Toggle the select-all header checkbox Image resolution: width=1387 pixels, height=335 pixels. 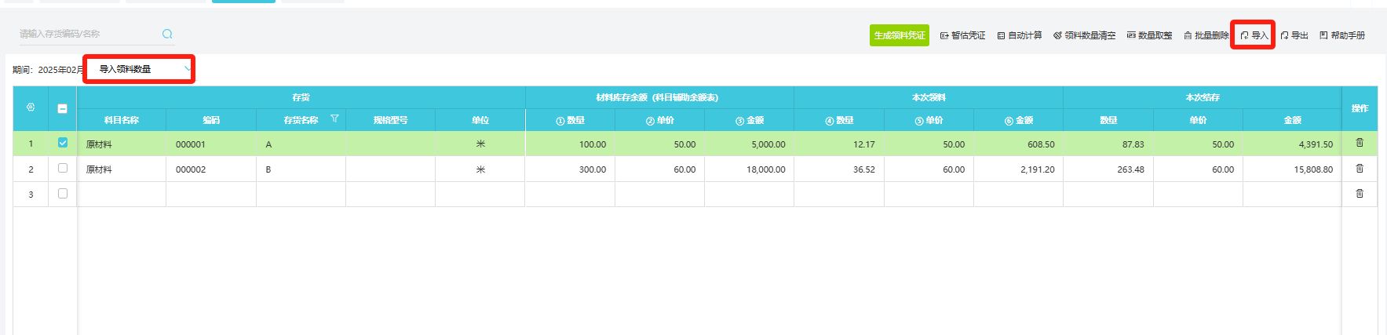coord(63,109)
